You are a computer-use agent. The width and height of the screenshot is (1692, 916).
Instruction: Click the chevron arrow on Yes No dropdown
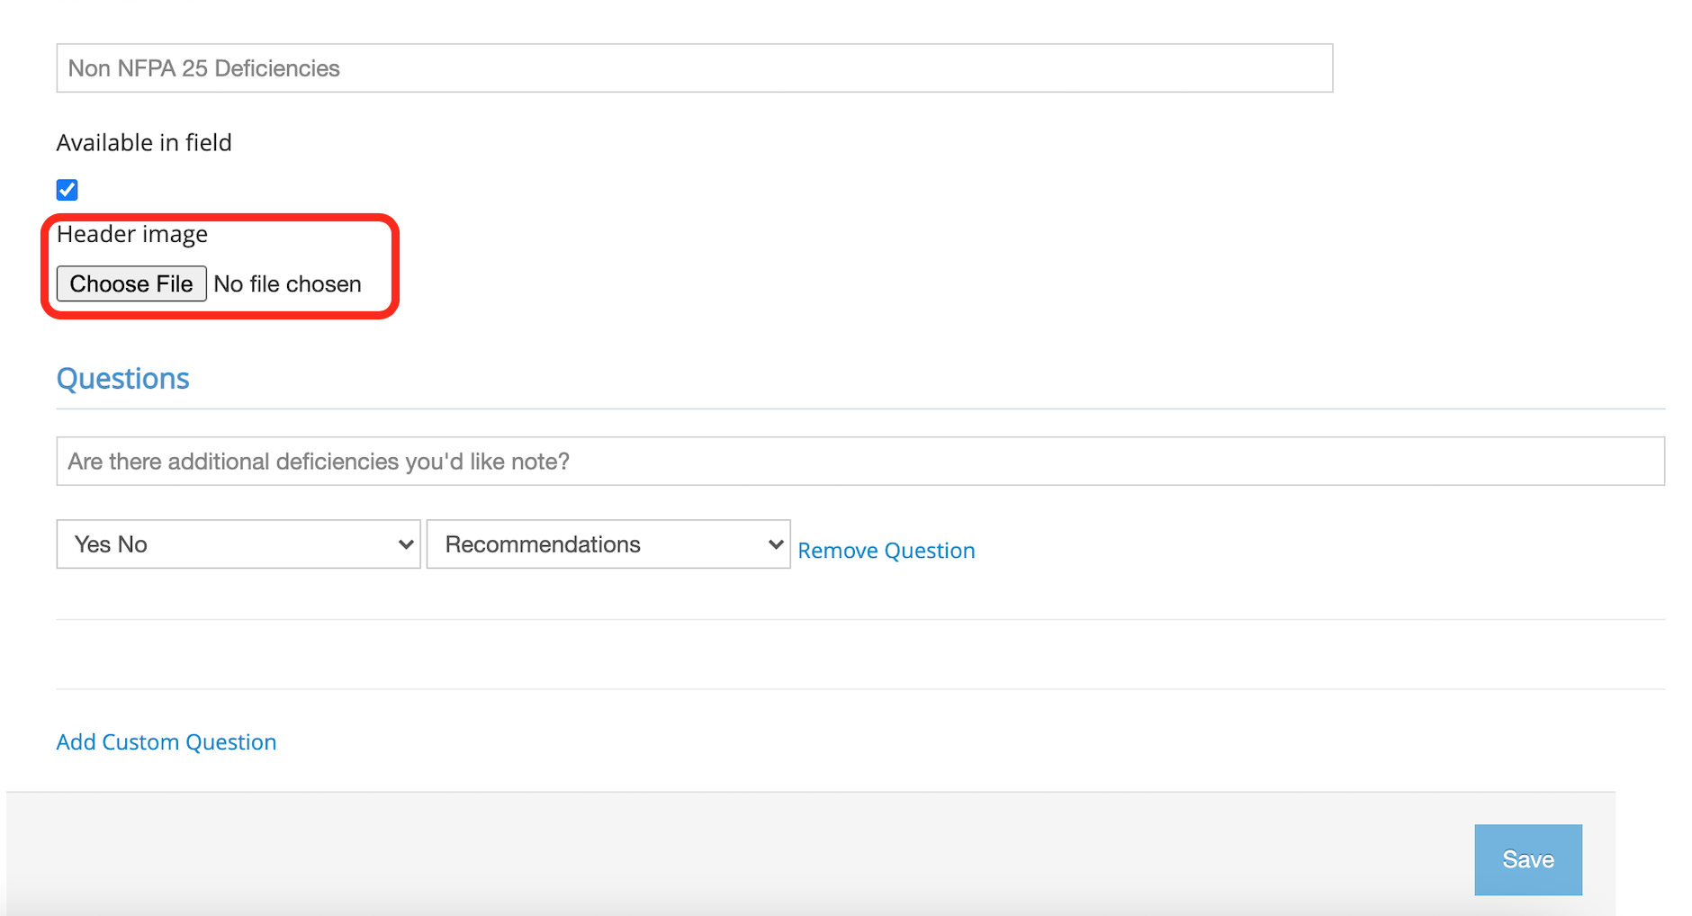406,544
